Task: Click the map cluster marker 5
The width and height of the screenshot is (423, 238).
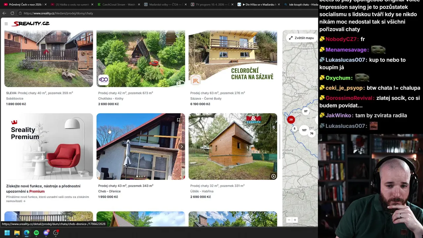Action: coord(294,129)
